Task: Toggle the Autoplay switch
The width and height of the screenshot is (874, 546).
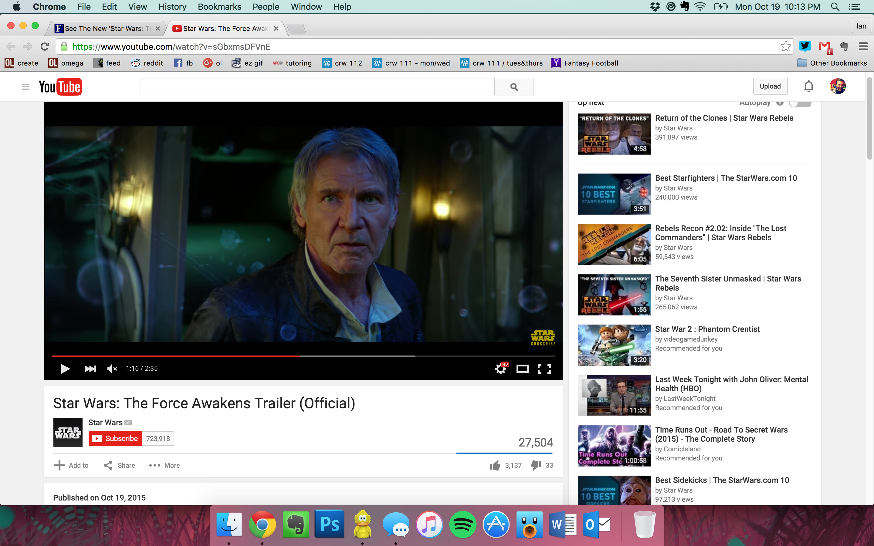Action: 800,104
